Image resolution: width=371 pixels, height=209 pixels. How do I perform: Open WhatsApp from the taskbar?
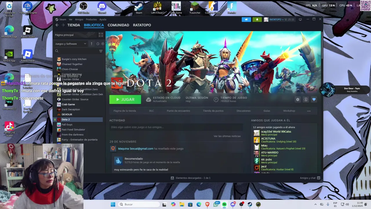(216, 204)
